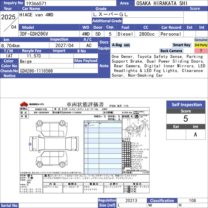Select the Back Camera equipment badge
The width and height of the screenshot is (208, 208).
tap(171, 51)
